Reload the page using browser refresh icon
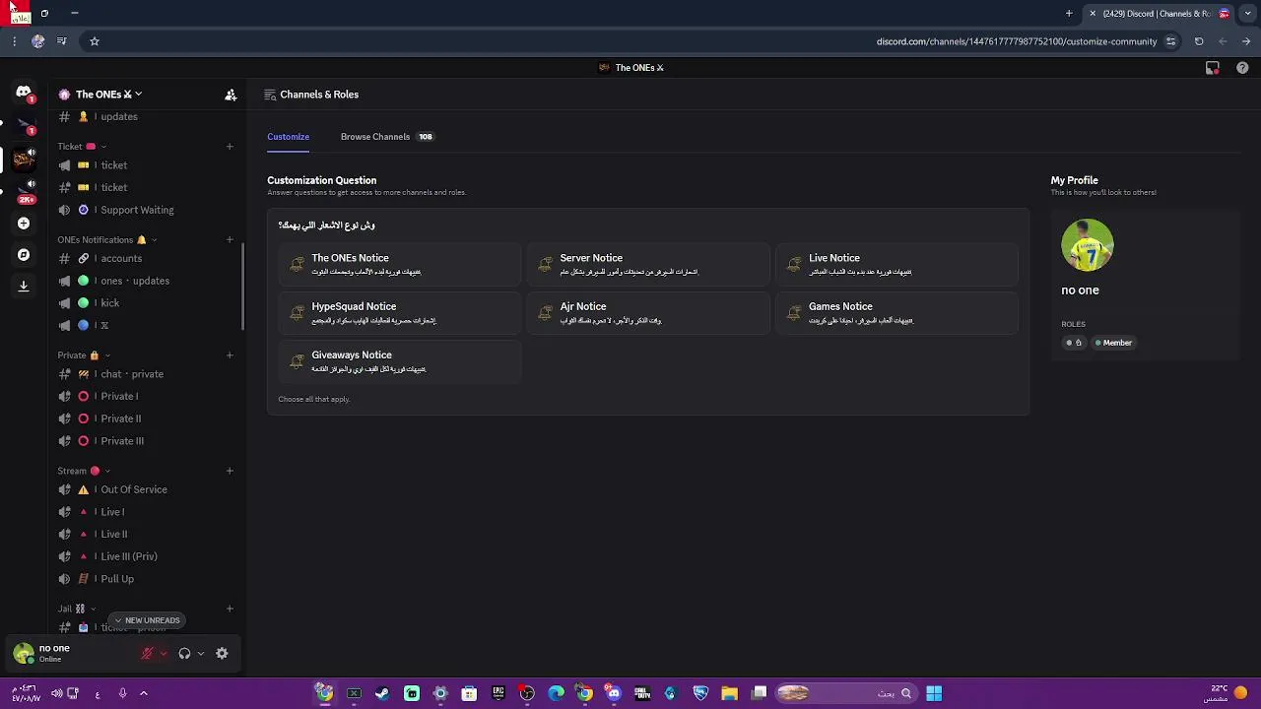This screenshot has height=709, width=1261. (x=1199, y=41)
